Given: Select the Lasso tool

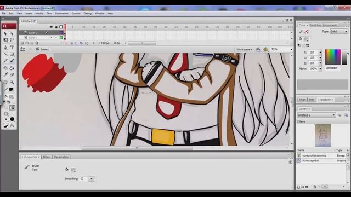Looking at the screenshot, I should (12, 40).
